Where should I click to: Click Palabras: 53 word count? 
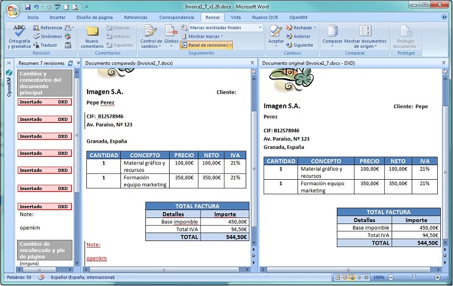pos(19,277)
